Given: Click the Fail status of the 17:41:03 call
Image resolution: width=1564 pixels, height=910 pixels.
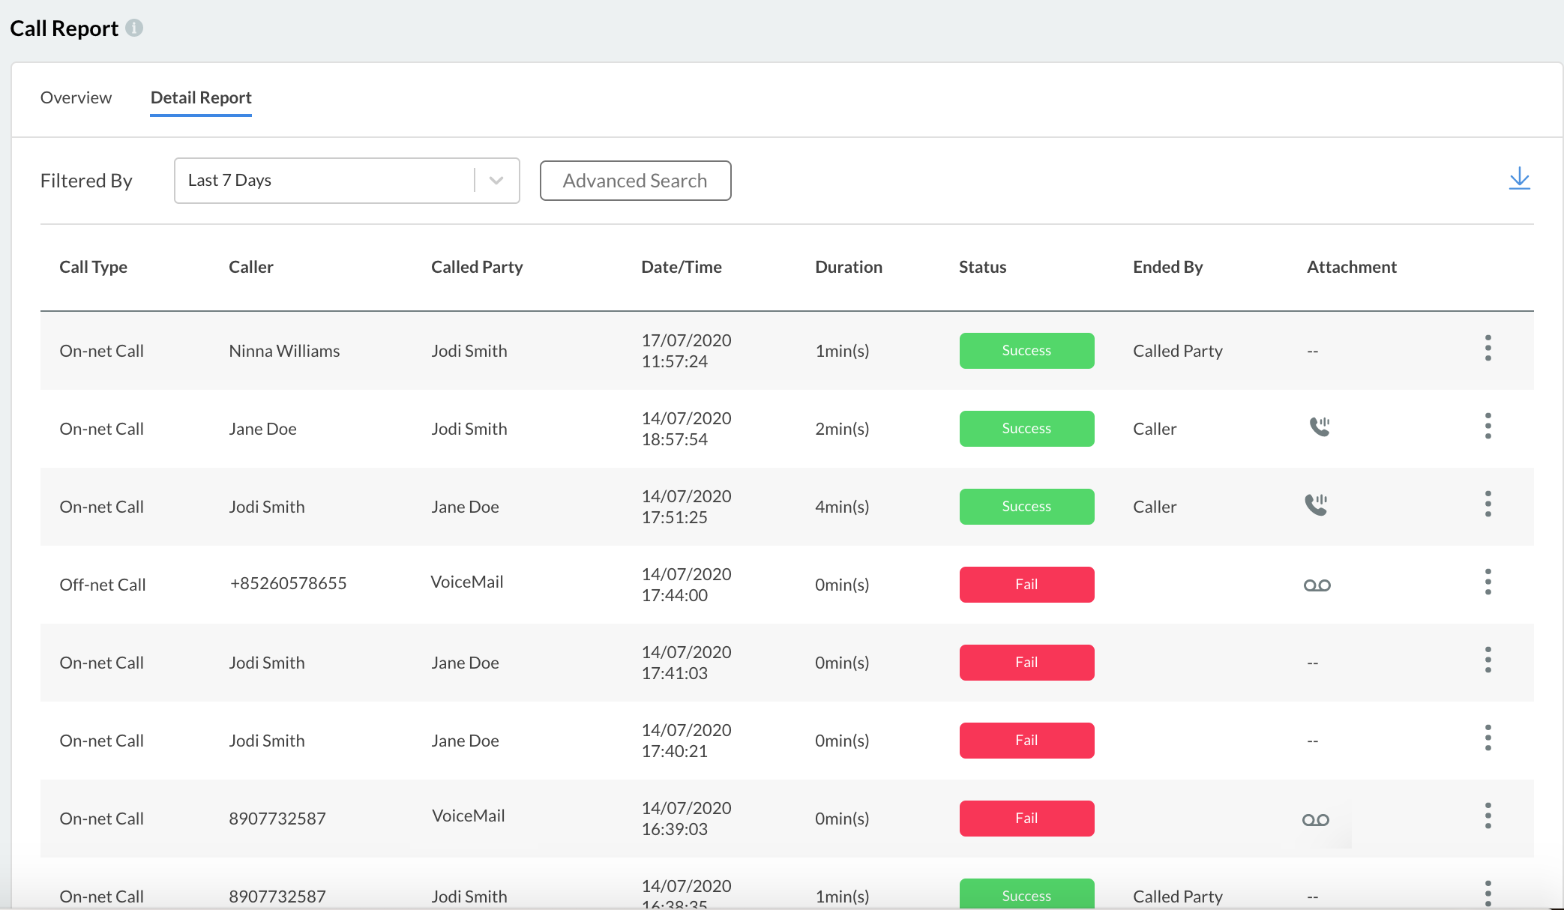Looking at the screenshot, I should point(1026,663).
